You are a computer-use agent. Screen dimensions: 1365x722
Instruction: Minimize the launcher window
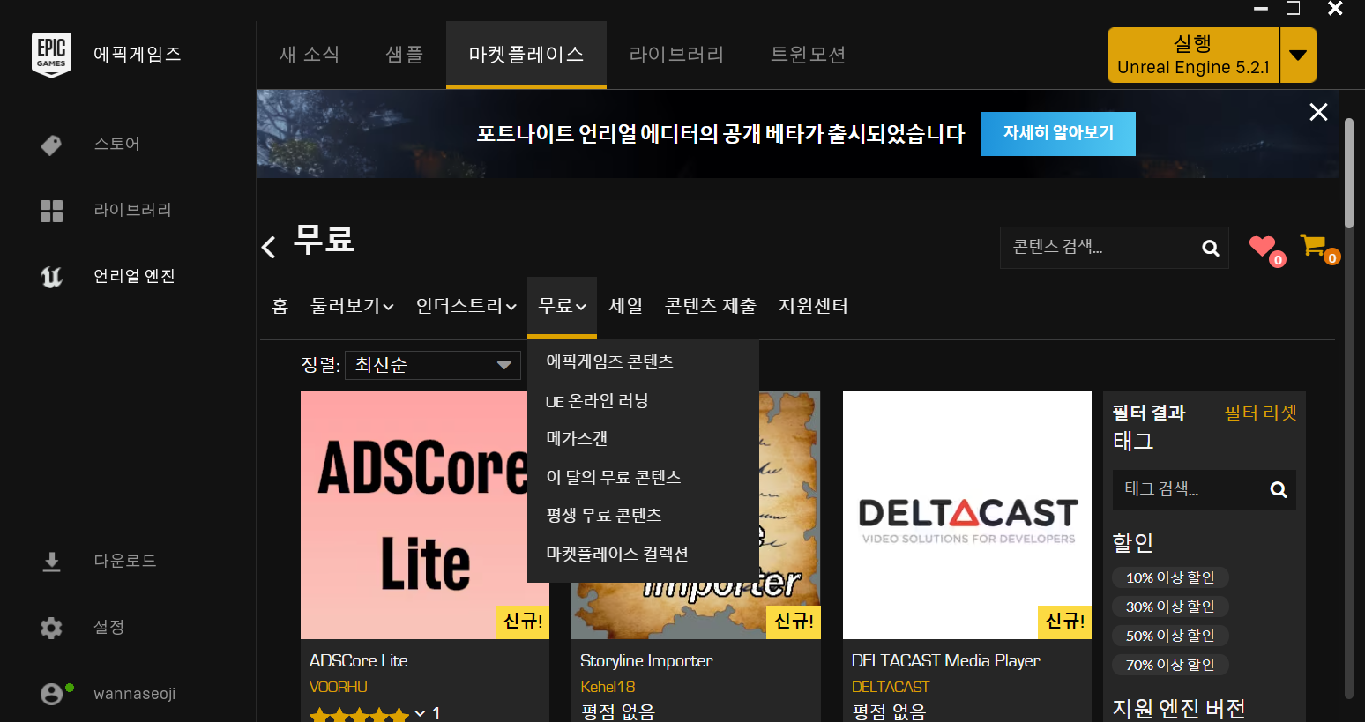[1261, 8]
